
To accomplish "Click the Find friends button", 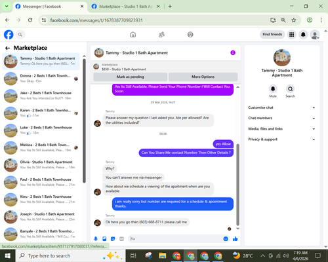I will [272, 34].
